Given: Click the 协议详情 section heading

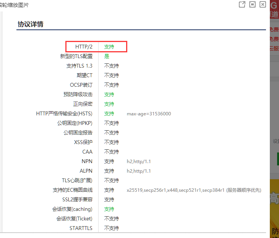Looking at the screenshot, I should click(x=31, y=24).
